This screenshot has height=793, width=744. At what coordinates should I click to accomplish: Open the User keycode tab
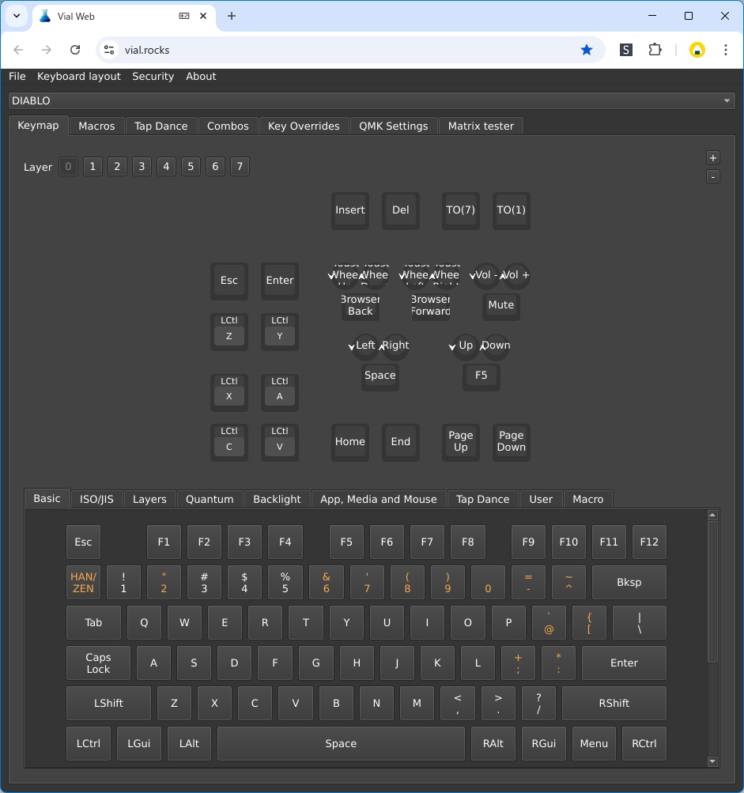541,499
